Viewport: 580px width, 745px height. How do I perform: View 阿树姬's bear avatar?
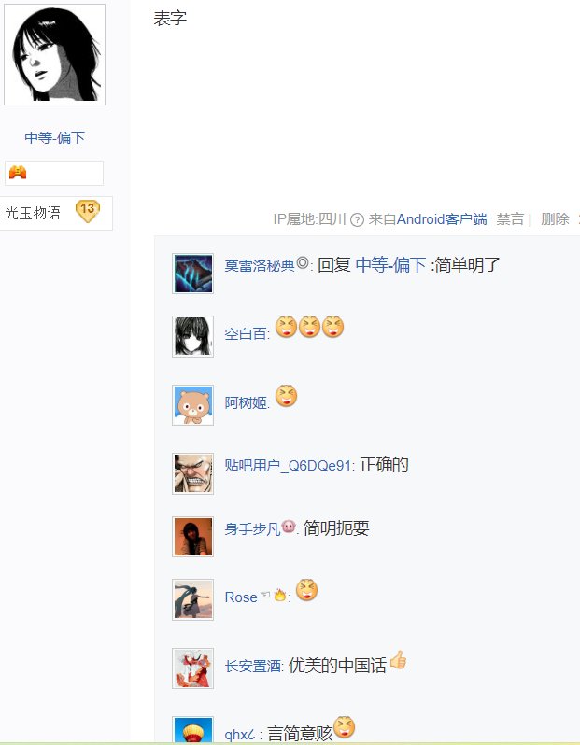pyautogui.click(x=192, y=405)
